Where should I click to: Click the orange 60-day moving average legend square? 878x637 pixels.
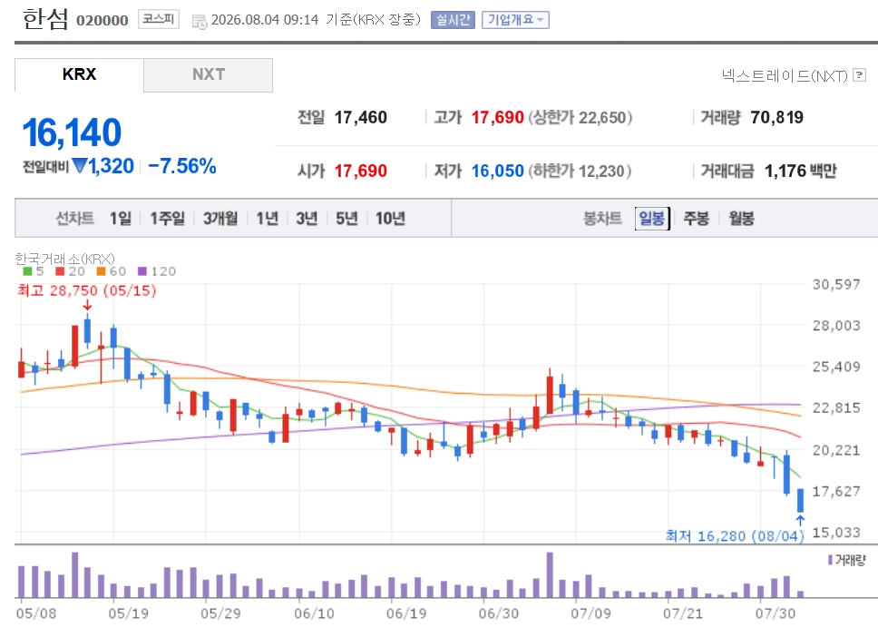click(x=102, y=271)
